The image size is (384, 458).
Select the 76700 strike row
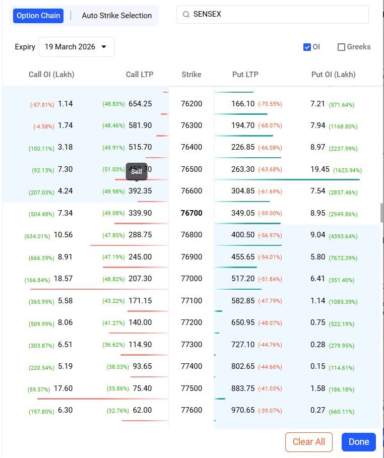click(x=191, y=213)
